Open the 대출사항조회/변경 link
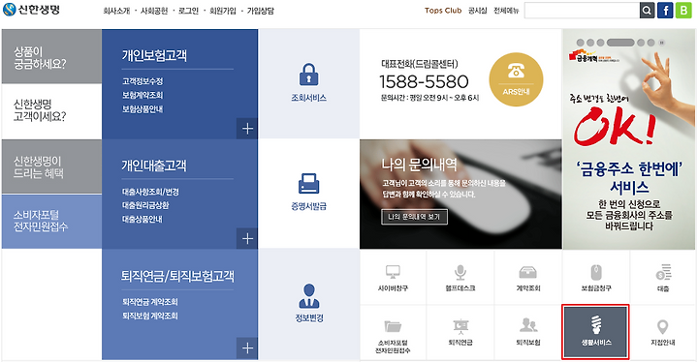Viewport: 698px width, 362px height. [x=150, y=192]
